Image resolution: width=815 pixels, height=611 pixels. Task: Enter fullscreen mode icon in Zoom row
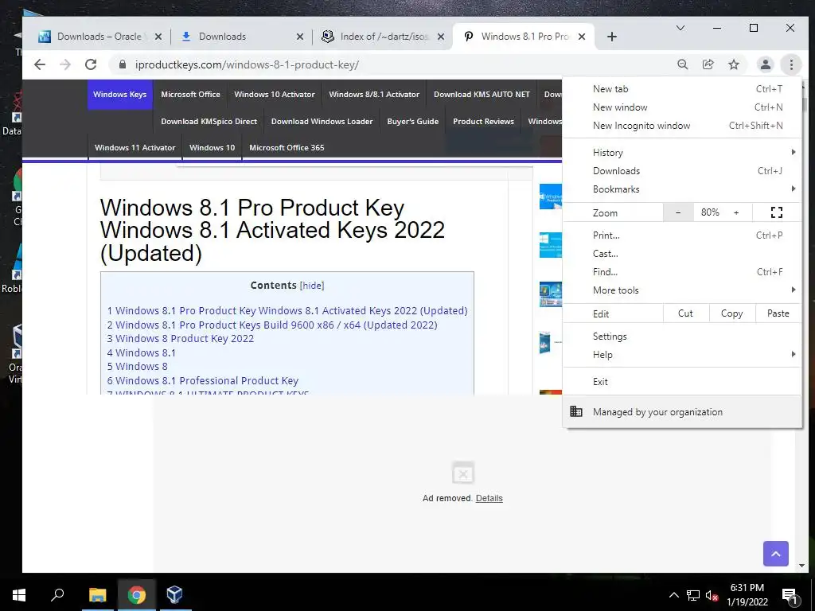(x=777, y=212)
